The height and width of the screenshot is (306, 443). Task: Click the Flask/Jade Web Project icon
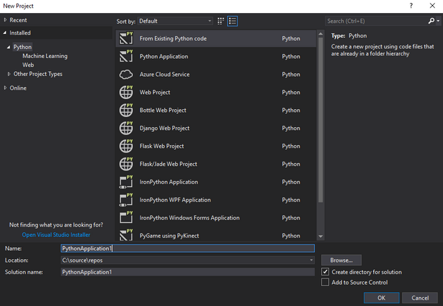(126, 164)
